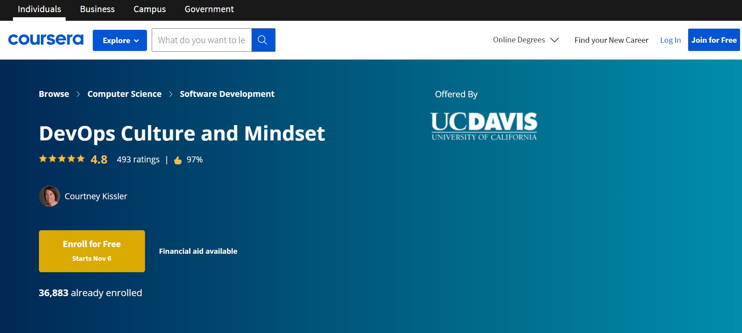Open the Explore dropdown menu

tap(120, 40)
